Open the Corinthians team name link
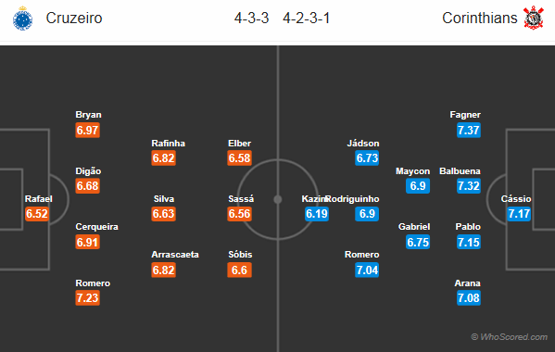The image size is (555, 352). point(480,18)
